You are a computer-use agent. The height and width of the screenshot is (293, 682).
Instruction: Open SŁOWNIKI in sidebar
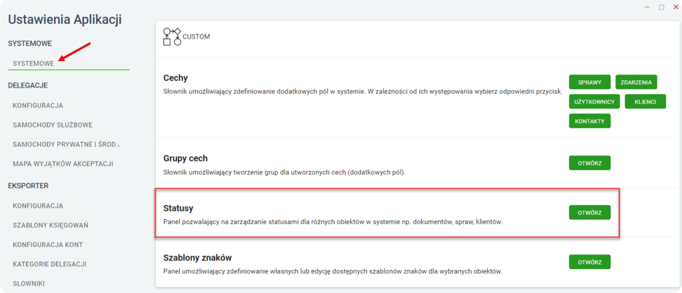tap(29, 284)
